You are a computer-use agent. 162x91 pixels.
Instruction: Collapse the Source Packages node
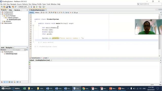coord(3,16)
